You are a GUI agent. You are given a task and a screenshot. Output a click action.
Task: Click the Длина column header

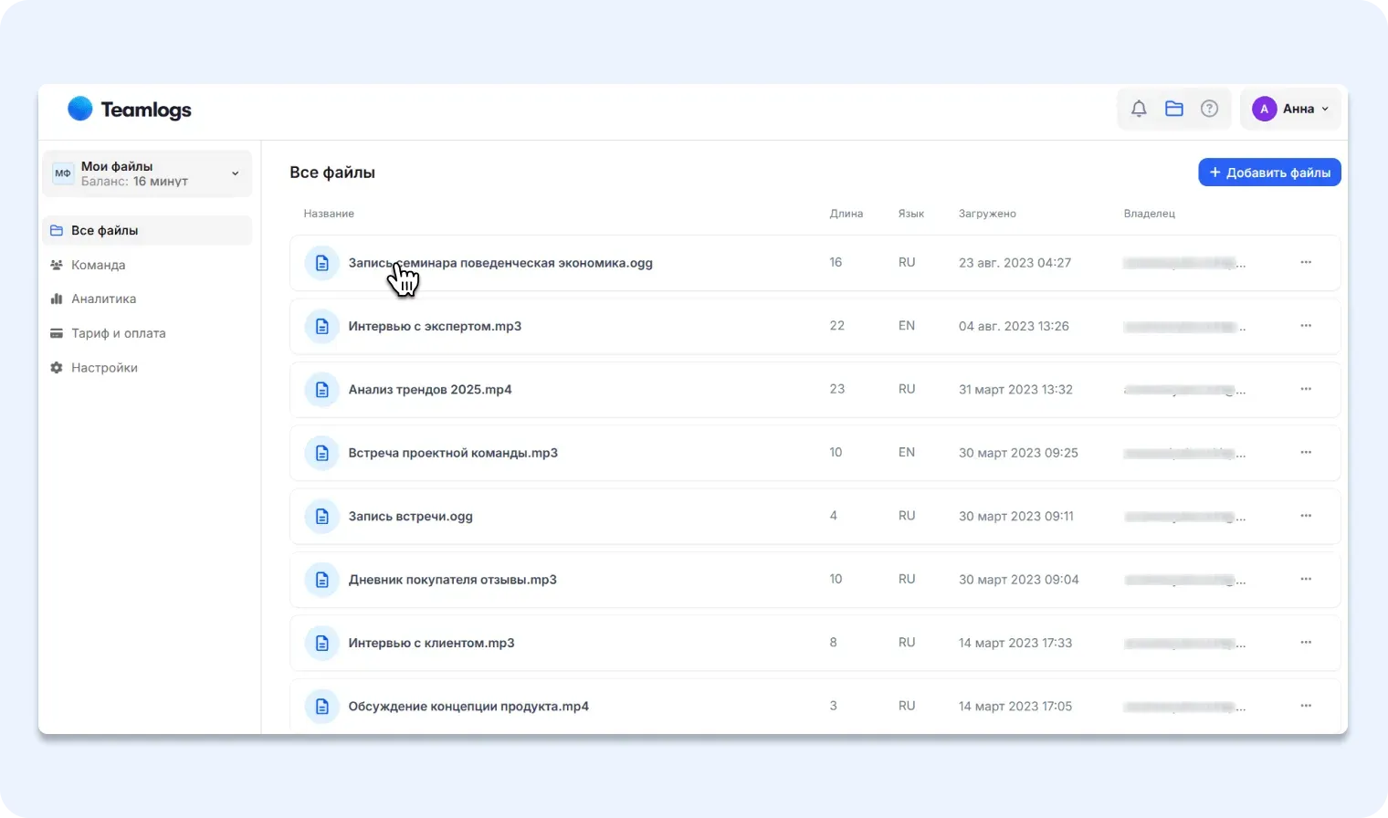(x=846, y=214)
